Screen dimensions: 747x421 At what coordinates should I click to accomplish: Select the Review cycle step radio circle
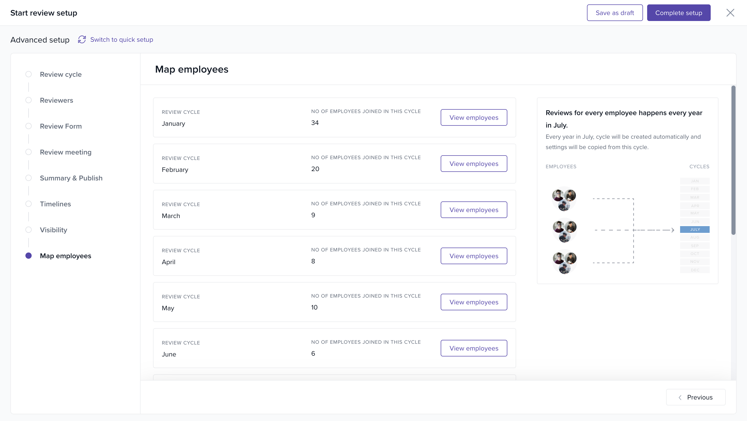pyautogui.click(x=29, y=74)
